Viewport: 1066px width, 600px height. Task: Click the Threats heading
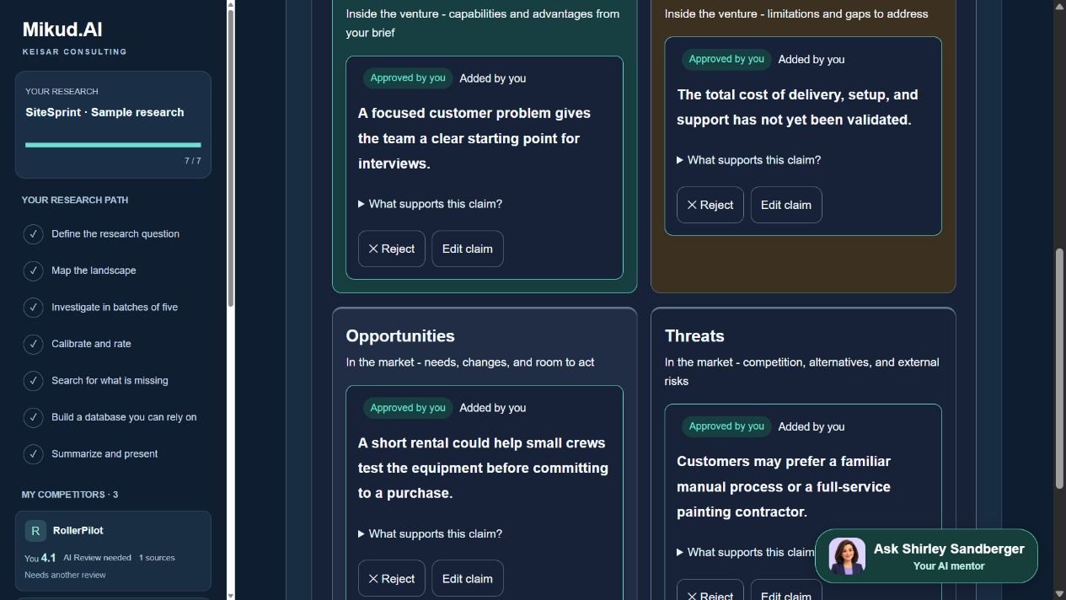[694, 335]
